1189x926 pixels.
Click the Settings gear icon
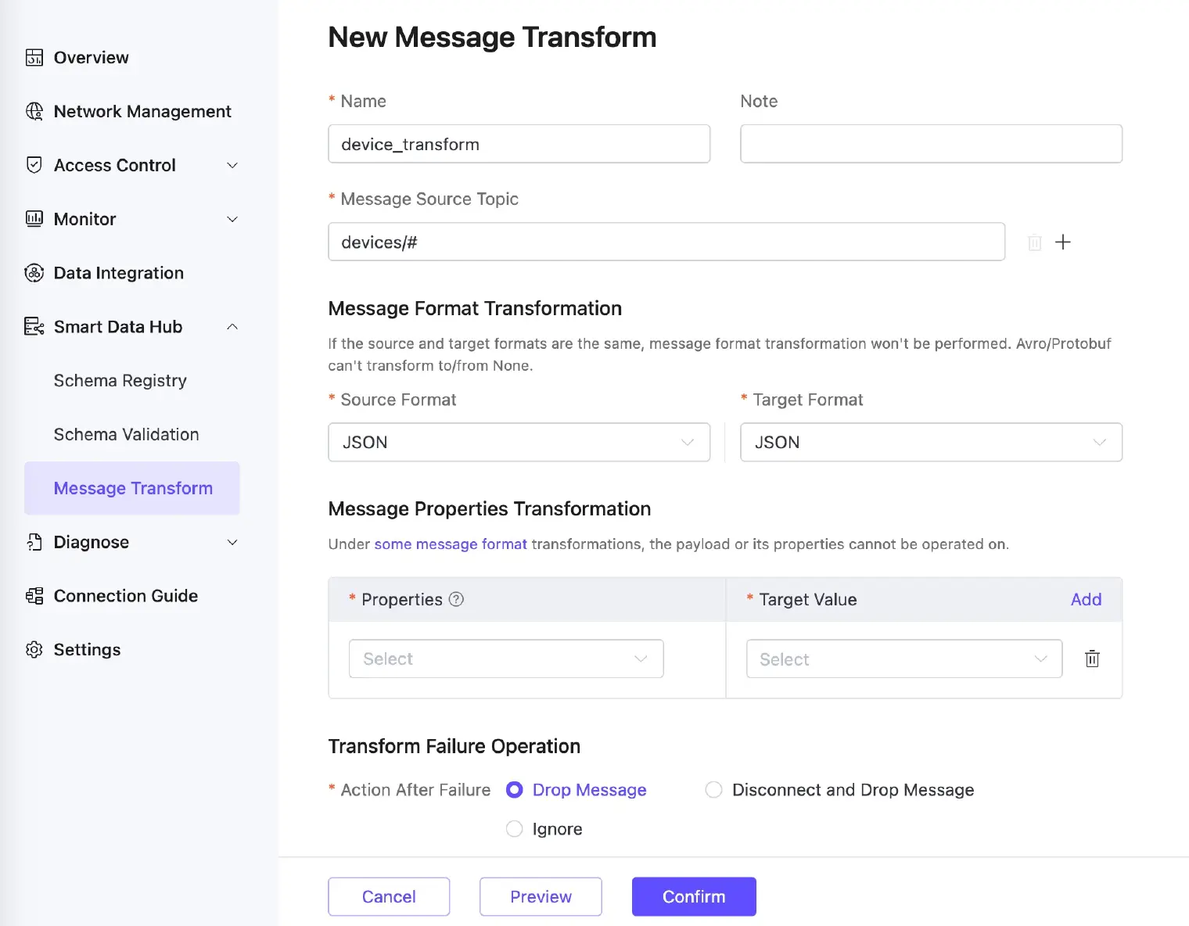click(34, 650)
